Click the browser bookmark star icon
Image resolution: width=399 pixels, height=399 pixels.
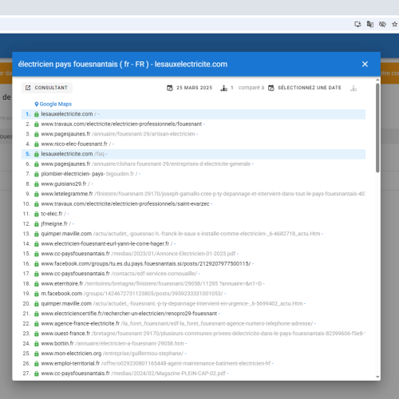(x=394, y=24)
